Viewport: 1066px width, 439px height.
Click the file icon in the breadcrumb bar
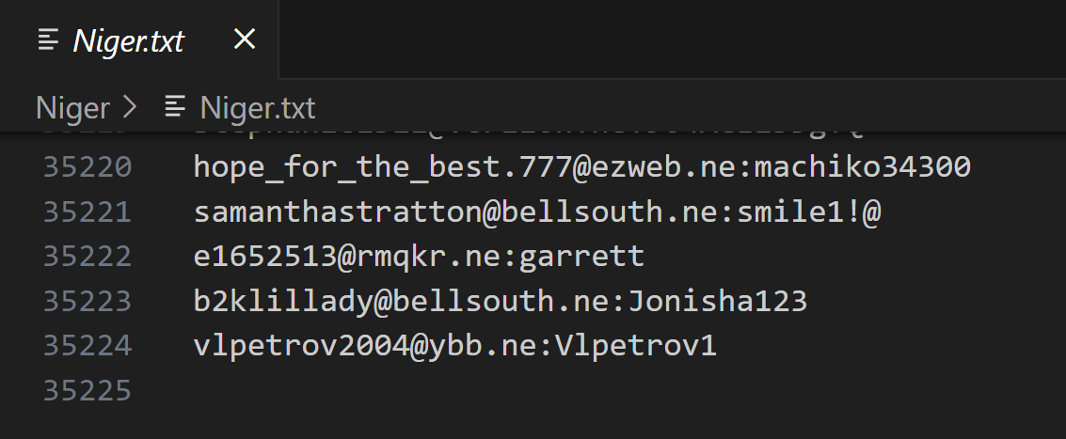174,108
